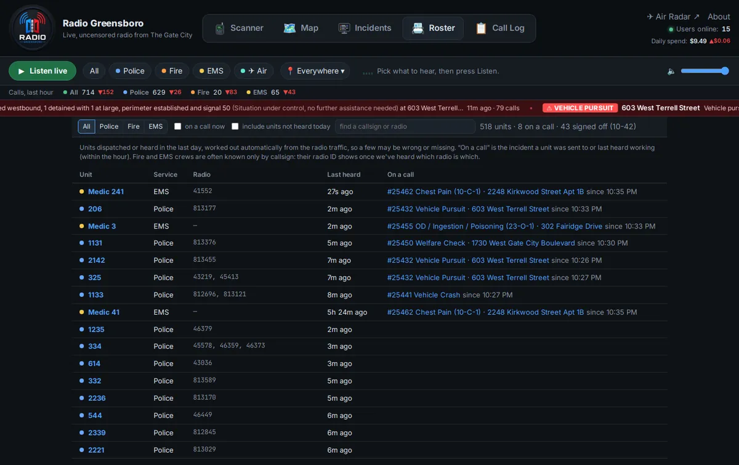Open incident #25450 Welfare Check link

click(x=481, y=243)
